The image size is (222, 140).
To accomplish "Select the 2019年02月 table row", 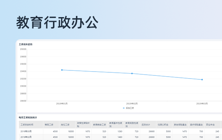I will [120, 137].
